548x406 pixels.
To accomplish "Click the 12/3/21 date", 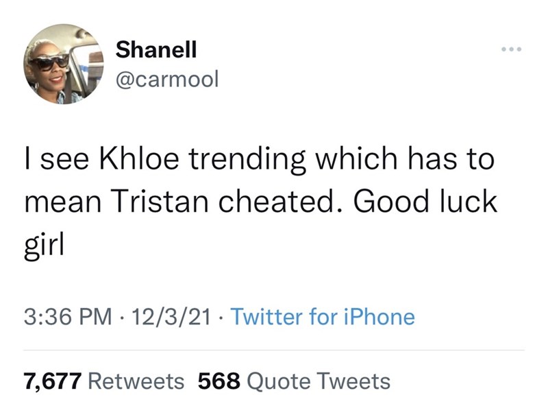I will click(169, 318).
